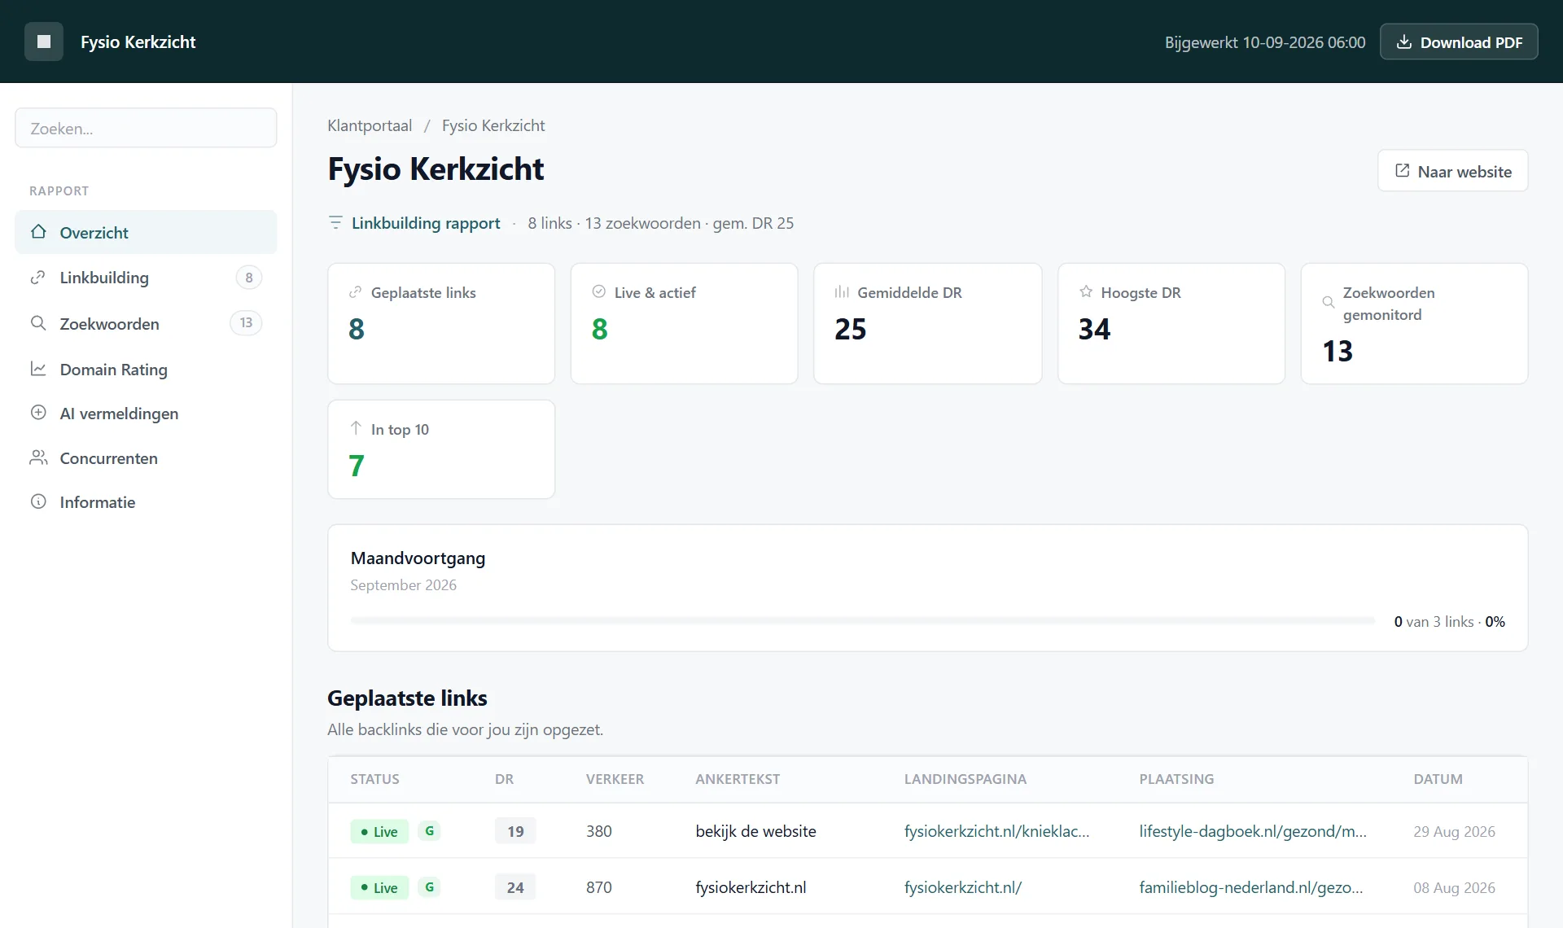Open the Naar website button
This screenshot has width=1563, height=928.
1452,171
